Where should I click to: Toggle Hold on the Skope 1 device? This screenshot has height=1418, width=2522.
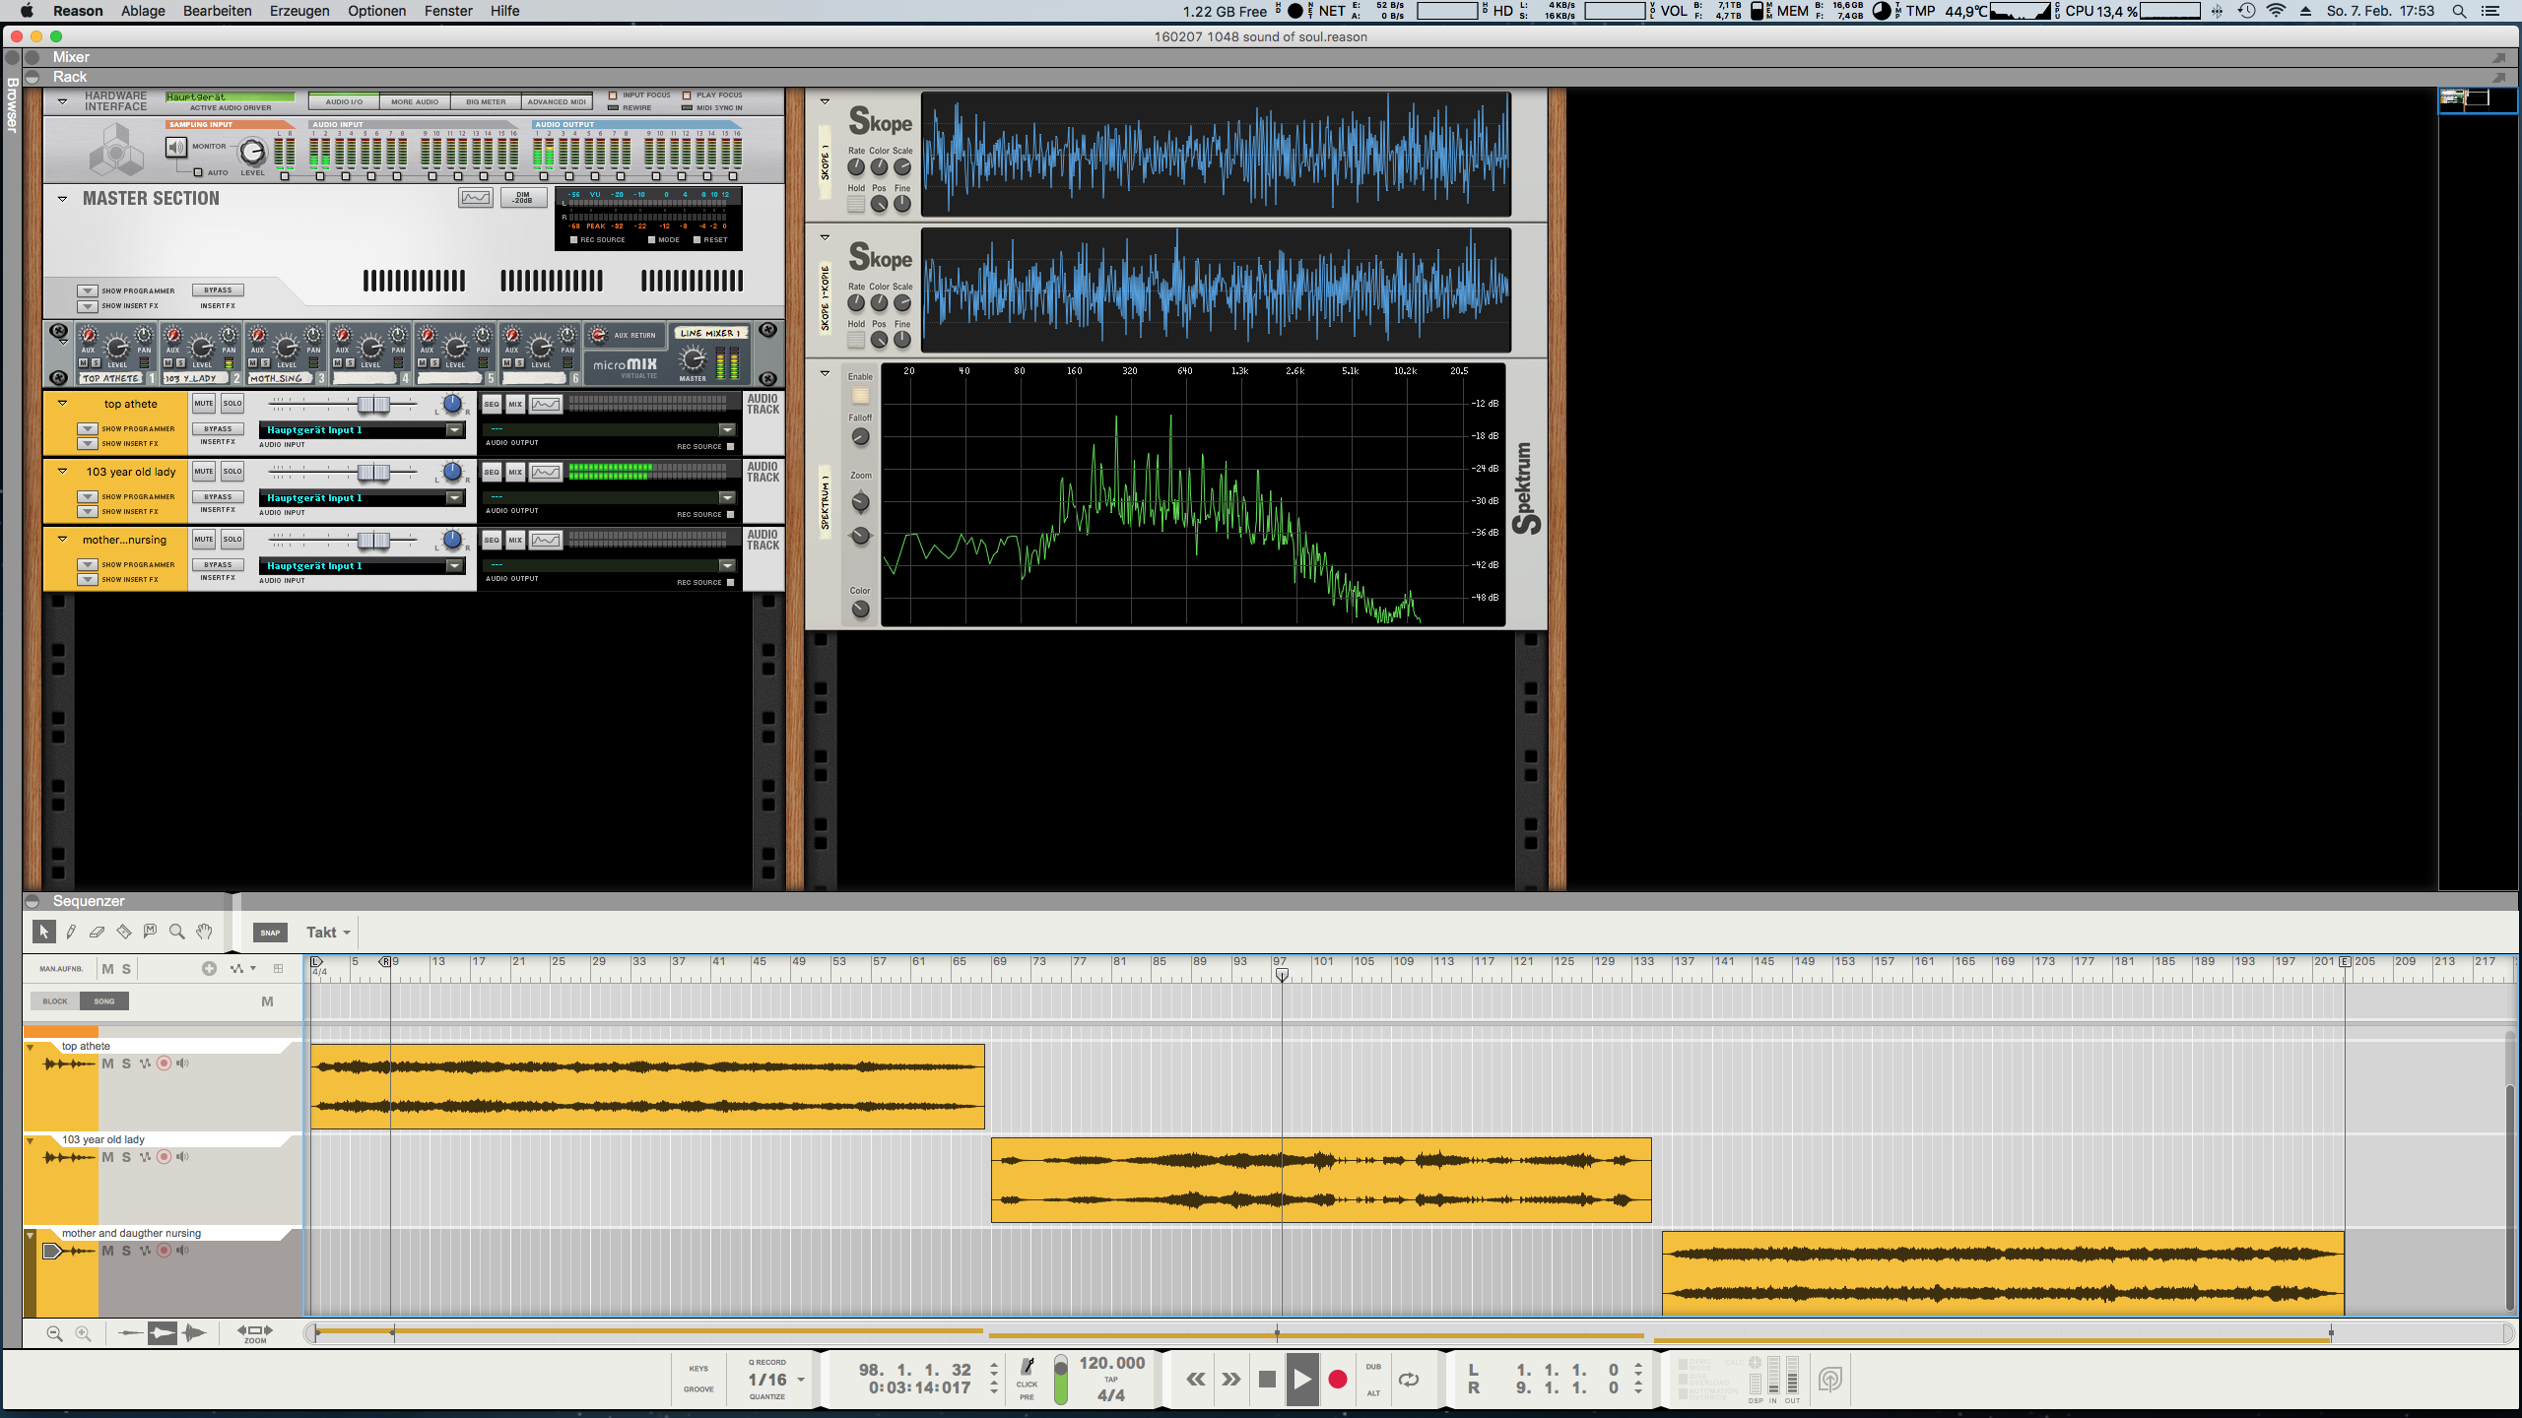pos(856,204)
